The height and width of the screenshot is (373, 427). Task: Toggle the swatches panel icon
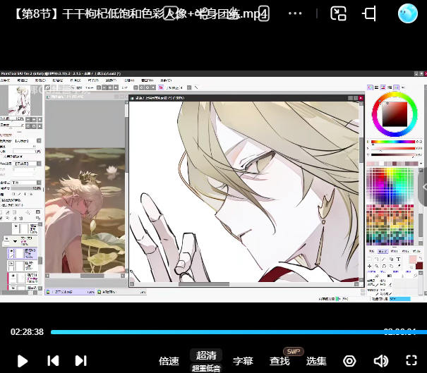click(x=396, y=87)
